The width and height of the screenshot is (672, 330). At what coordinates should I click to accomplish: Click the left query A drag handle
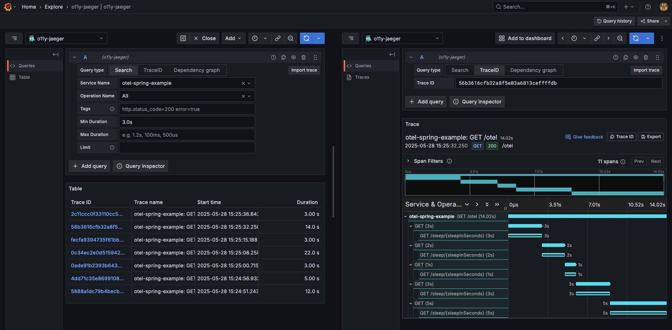[x=315, y=57]
